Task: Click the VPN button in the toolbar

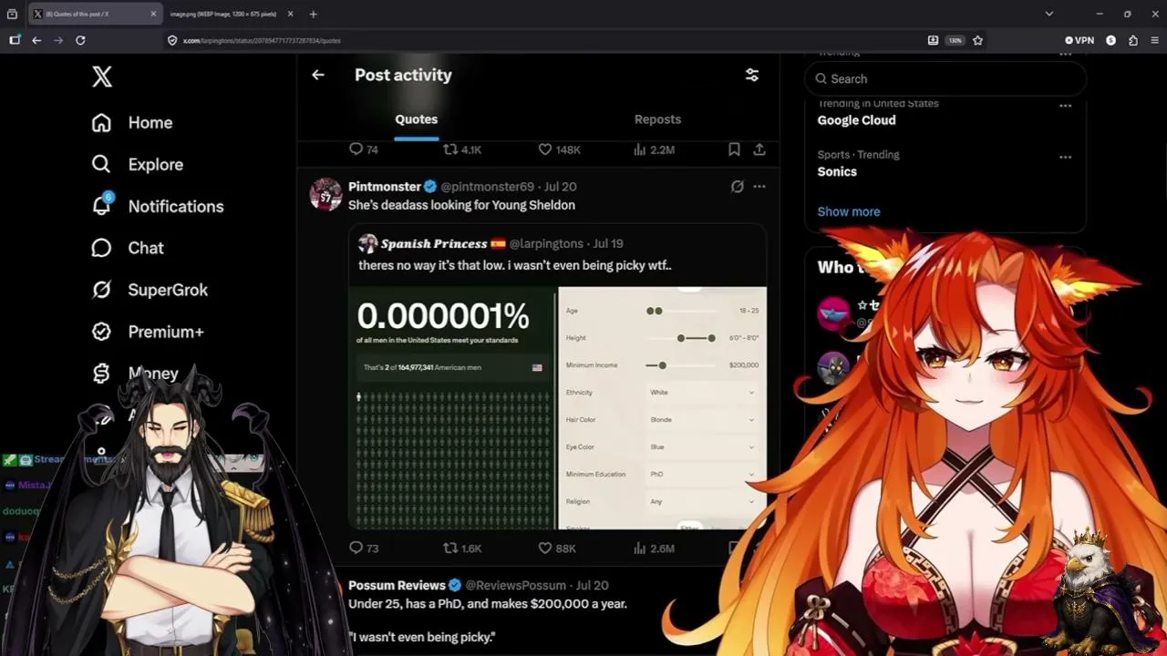Action: [x=1079, y=40]
